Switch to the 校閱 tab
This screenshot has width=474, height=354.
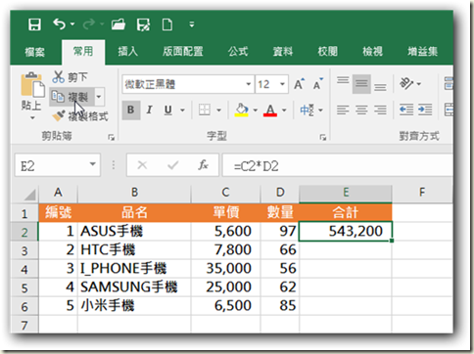pyautogui.click(x=327, y=51)
